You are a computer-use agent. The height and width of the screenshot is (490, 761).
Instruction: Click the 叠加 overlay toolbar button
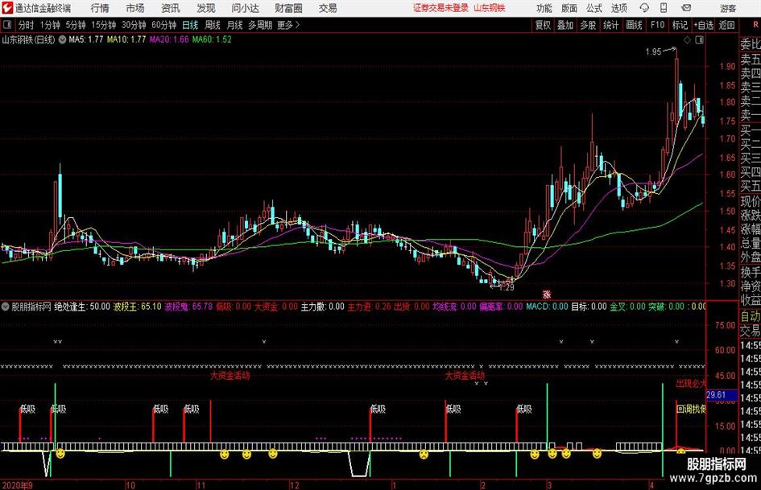[x=565, y=25]
